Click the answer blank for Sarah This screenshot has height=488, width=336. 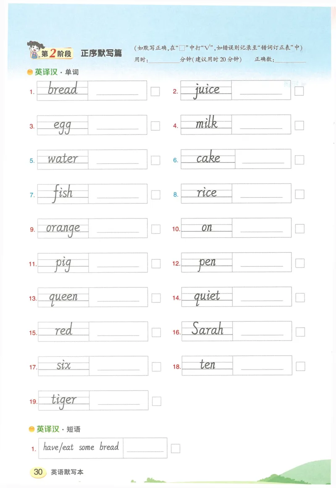pyautogui.click(x=262, y=334)
